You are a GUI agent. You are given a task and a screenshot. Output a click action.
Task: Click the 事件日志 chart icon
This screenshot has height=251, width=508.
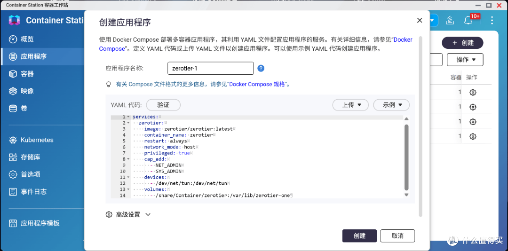(13, 191)
